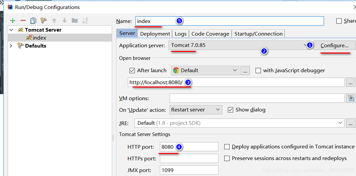Toggle with JavaScript debugger checkbox
Viewport: 356px width, 176px height.
(258, 71)
